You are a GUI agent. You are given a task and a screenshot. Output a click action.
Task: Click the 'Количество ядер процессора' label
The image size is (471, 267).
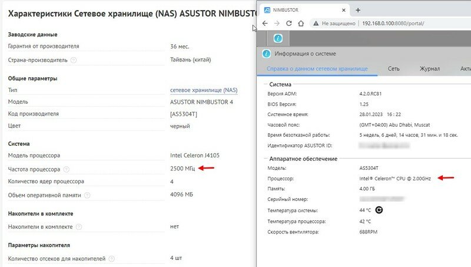point(46,182)
